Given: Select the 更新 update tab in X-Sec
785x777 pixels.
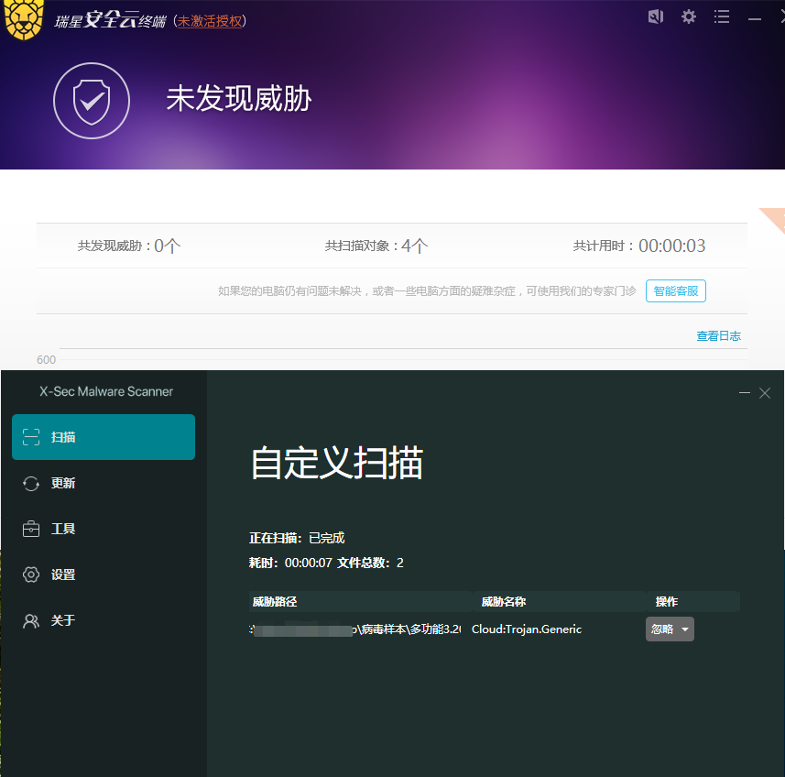Looking at the screenshot, I should [104, 483].
